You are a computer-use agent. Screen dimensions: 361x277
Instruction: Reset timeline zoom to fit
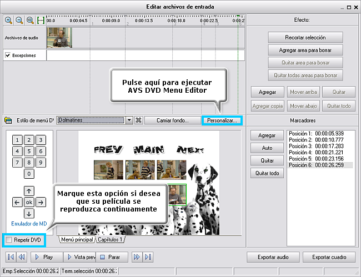[30, 20]
